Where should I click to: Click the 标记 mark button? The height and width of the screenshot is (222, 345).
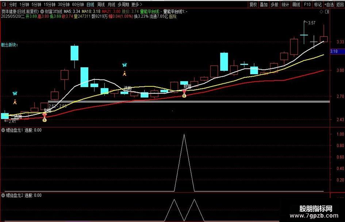[x=318, y=4]
